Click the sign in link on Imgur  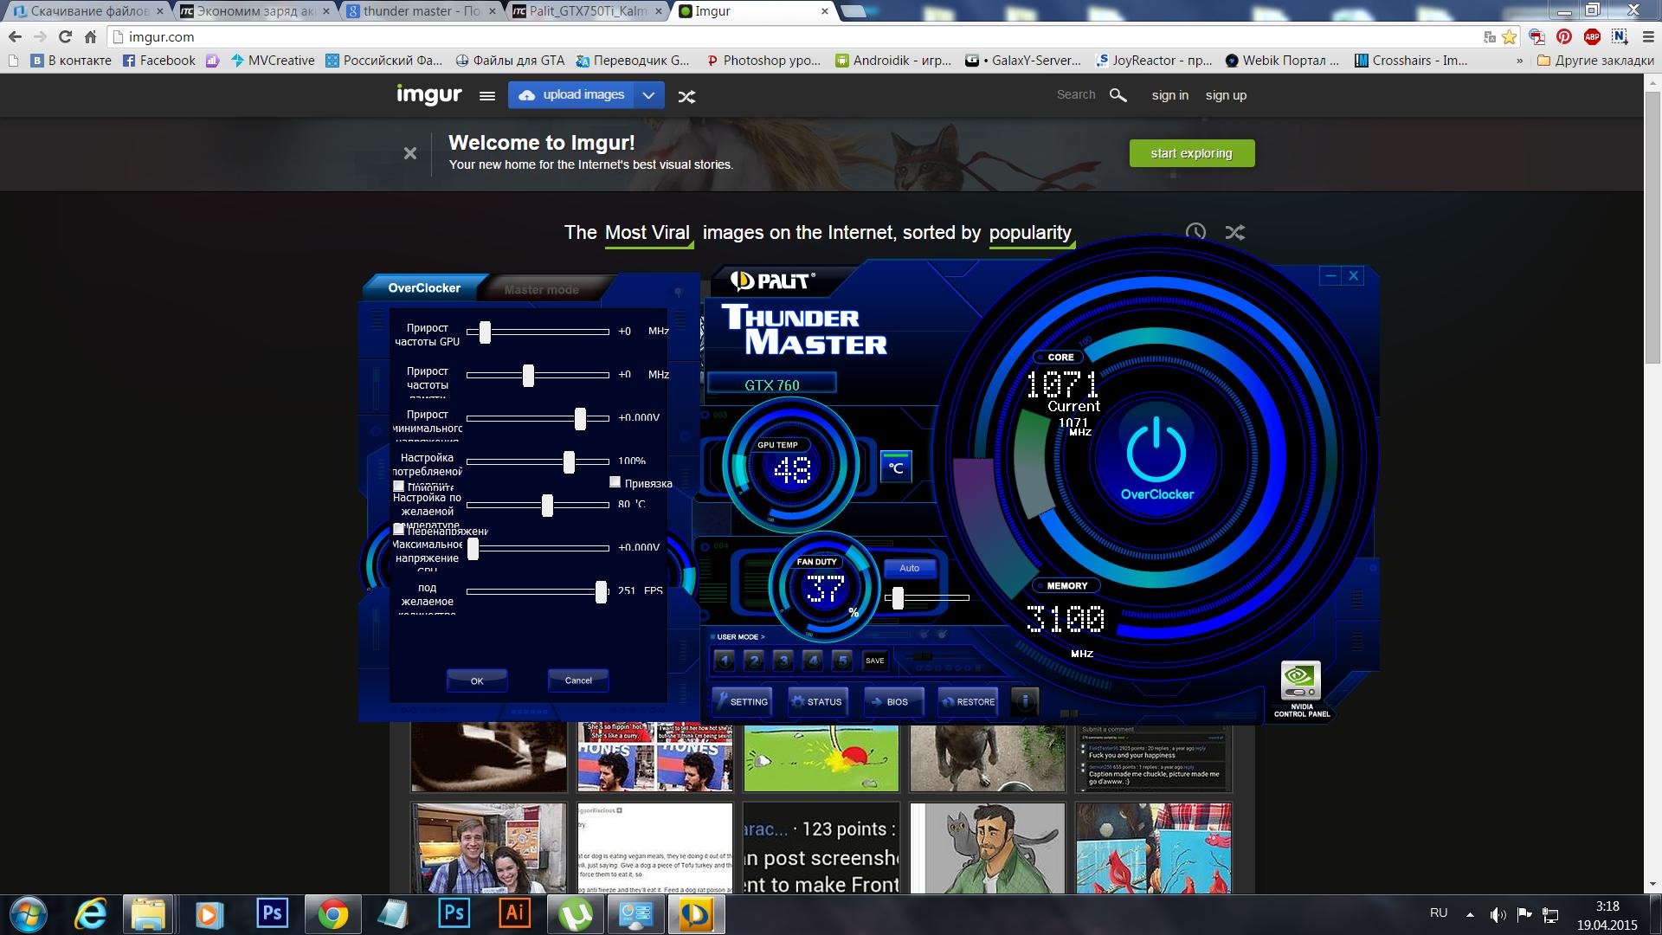pyautogui.click(x=1169, y=95)
